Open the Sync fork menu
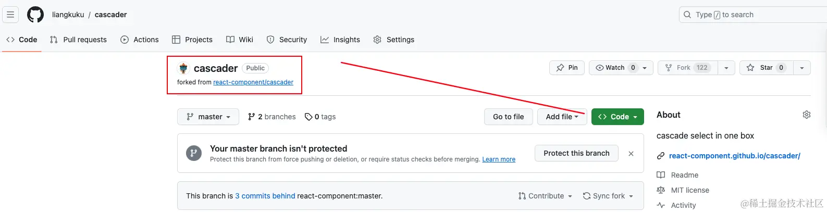 608,196
